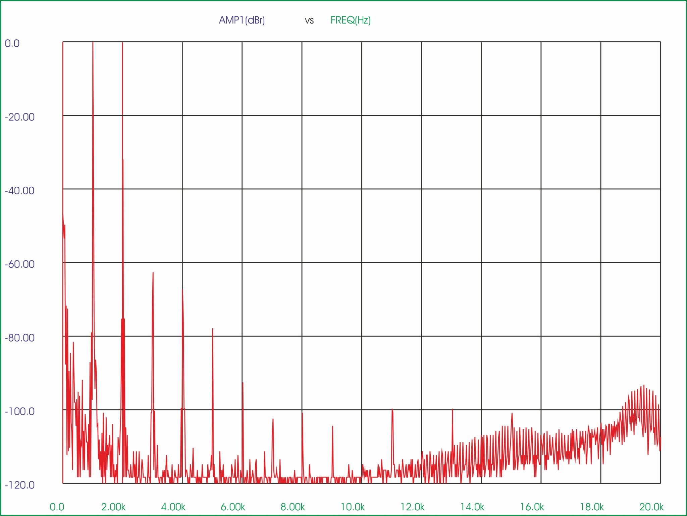Select the -60.00 amplitude axis label

pos(19,264)
